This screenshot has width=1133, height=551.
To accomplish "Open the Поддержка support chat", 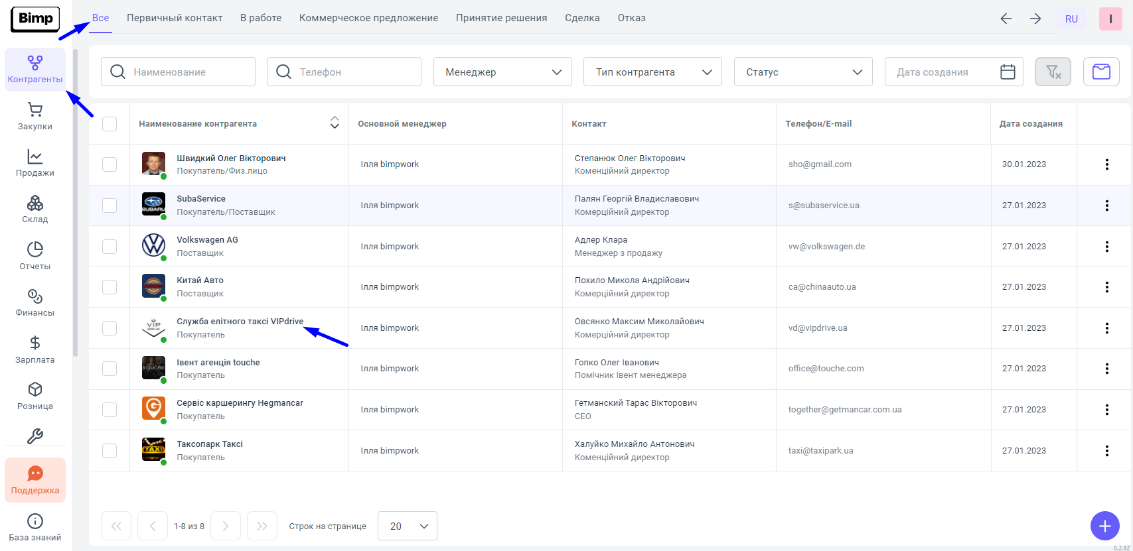I will 35,480.
